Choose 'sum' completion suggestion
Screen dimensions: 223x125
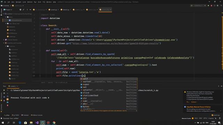(109, 101)
